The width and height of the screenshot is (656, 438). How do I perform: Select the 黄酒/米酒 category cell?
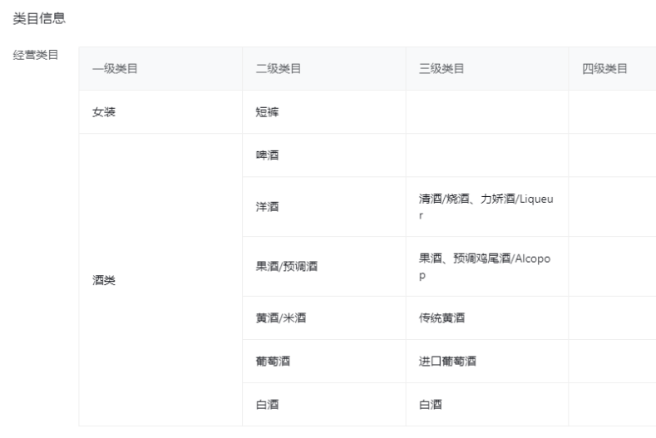[x=283, y=318]
